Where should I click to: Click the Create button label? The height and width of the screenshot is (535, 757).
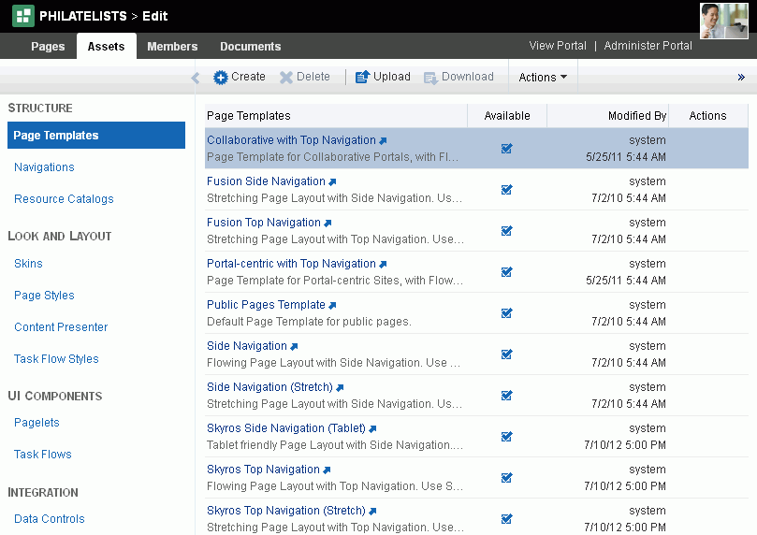pyautogui.click(x=248, y=77)
